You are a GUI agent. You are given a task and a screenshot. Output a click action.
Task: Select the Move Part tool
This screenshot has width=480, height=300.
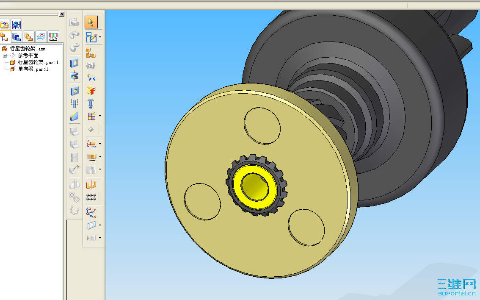(91, 144)
